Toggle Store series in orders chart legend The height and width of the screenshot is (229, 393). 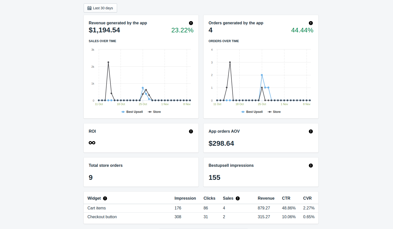[274, 112]
